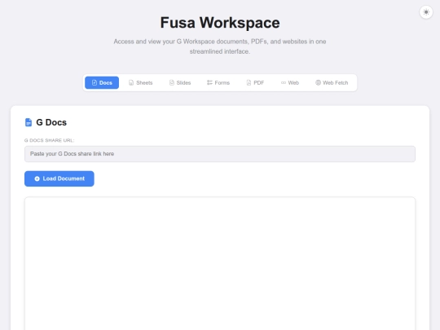Click the G DOCS SHARE URL label
Viewport: 440px width, 330px height.
click(50, 140)
